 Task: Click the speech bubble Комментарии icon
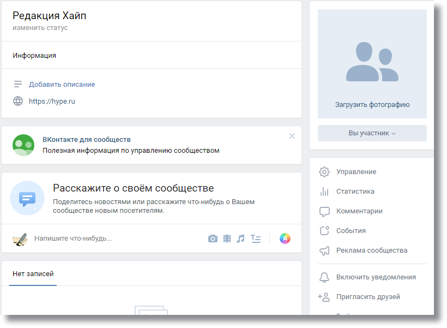click(324, 212)
